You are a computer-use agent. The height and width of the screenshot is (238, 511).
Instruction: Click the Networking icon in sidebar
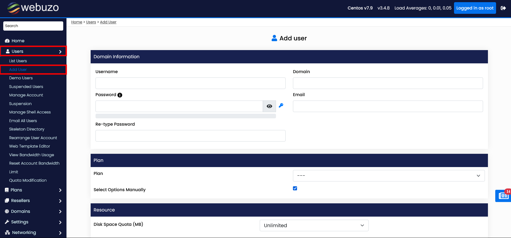click(7, 233)
